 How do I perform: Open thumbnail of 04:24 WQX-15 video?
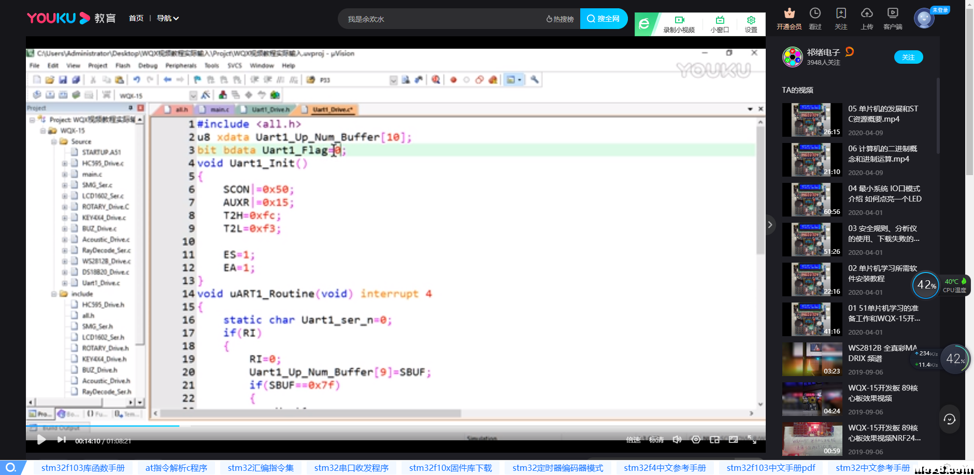pyautogui.click(x=812, y=399)
